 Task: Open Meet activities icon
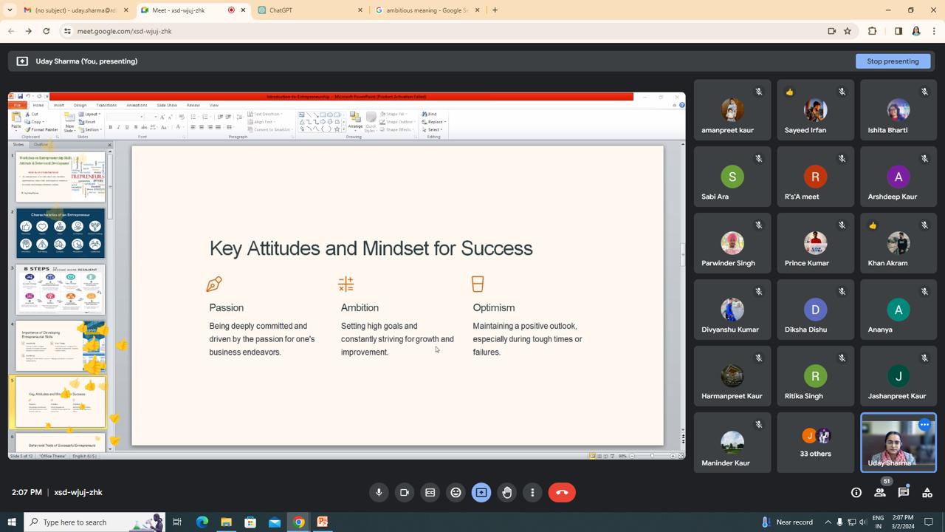(927, 492)
